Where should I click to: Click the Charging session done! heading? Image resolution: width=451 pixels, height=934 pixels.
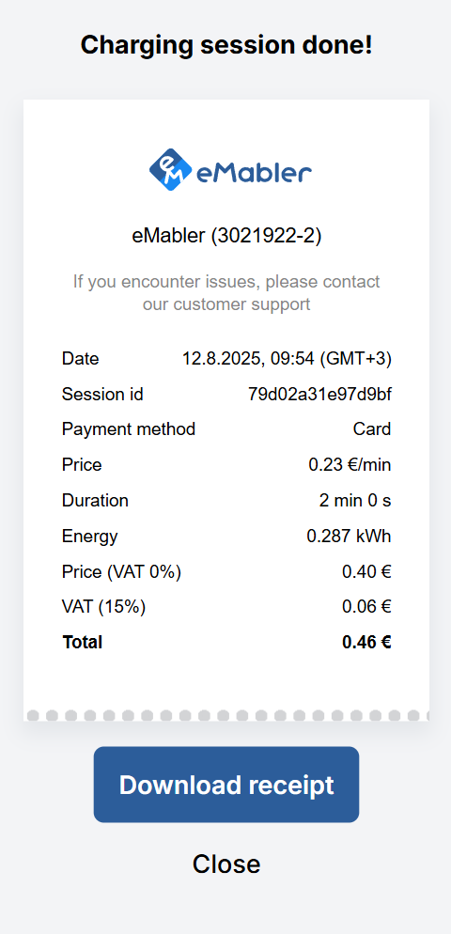click(x=226, y=45)
